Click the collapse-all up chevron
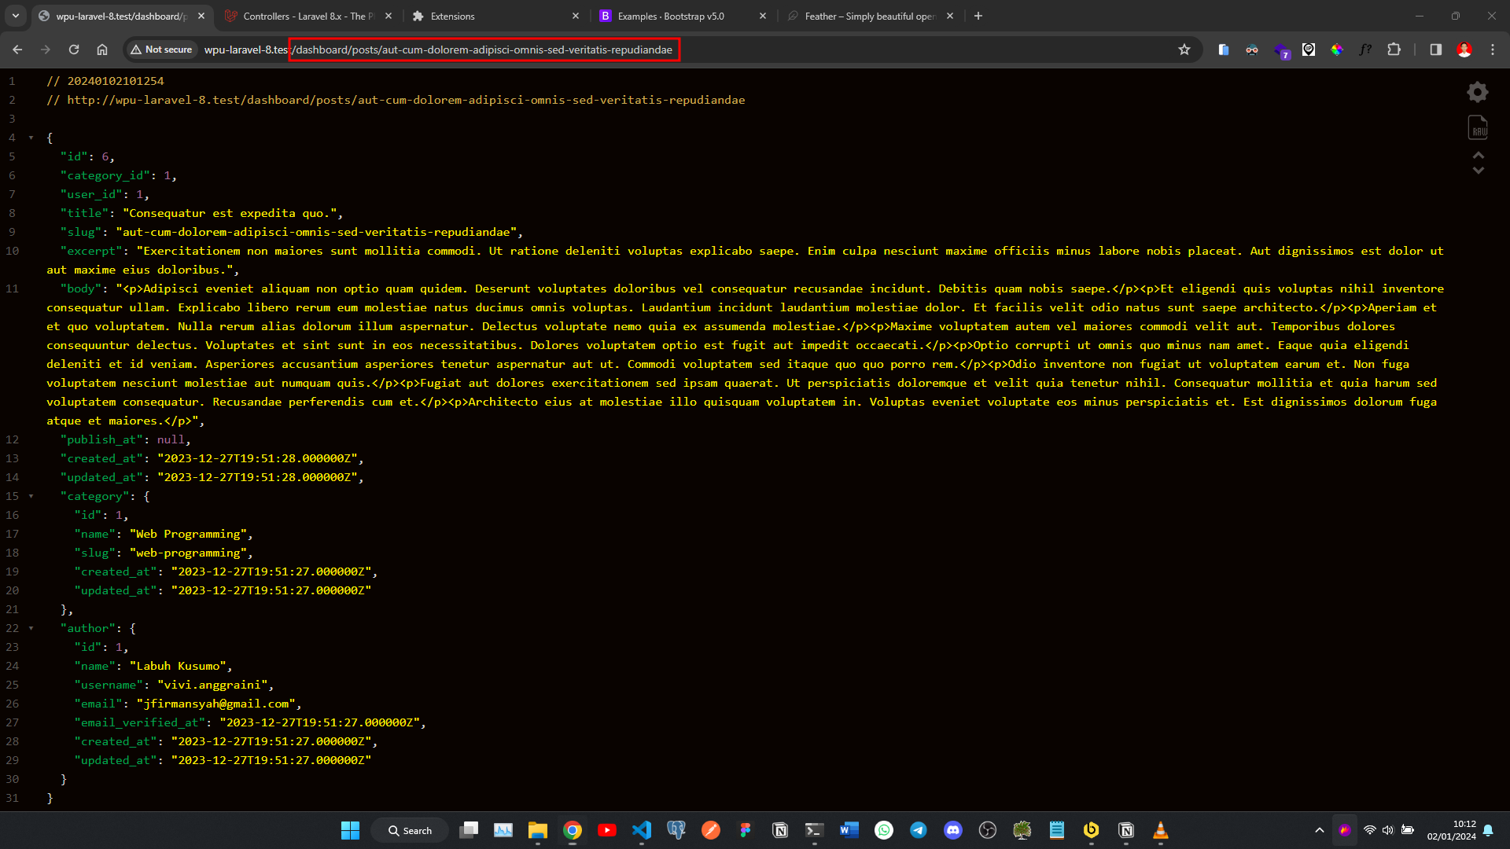This screenshot has height=849, width=1510. (x=1479, y=155)
